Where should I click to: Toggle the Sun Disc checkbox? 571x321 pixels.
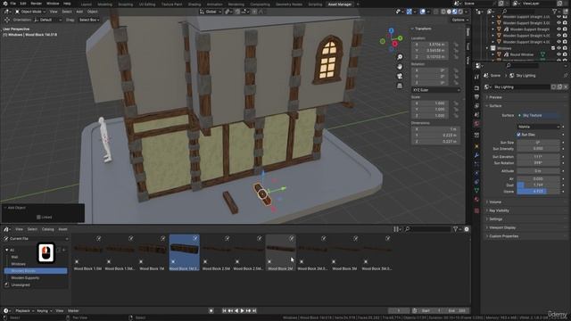coord(518,135)
